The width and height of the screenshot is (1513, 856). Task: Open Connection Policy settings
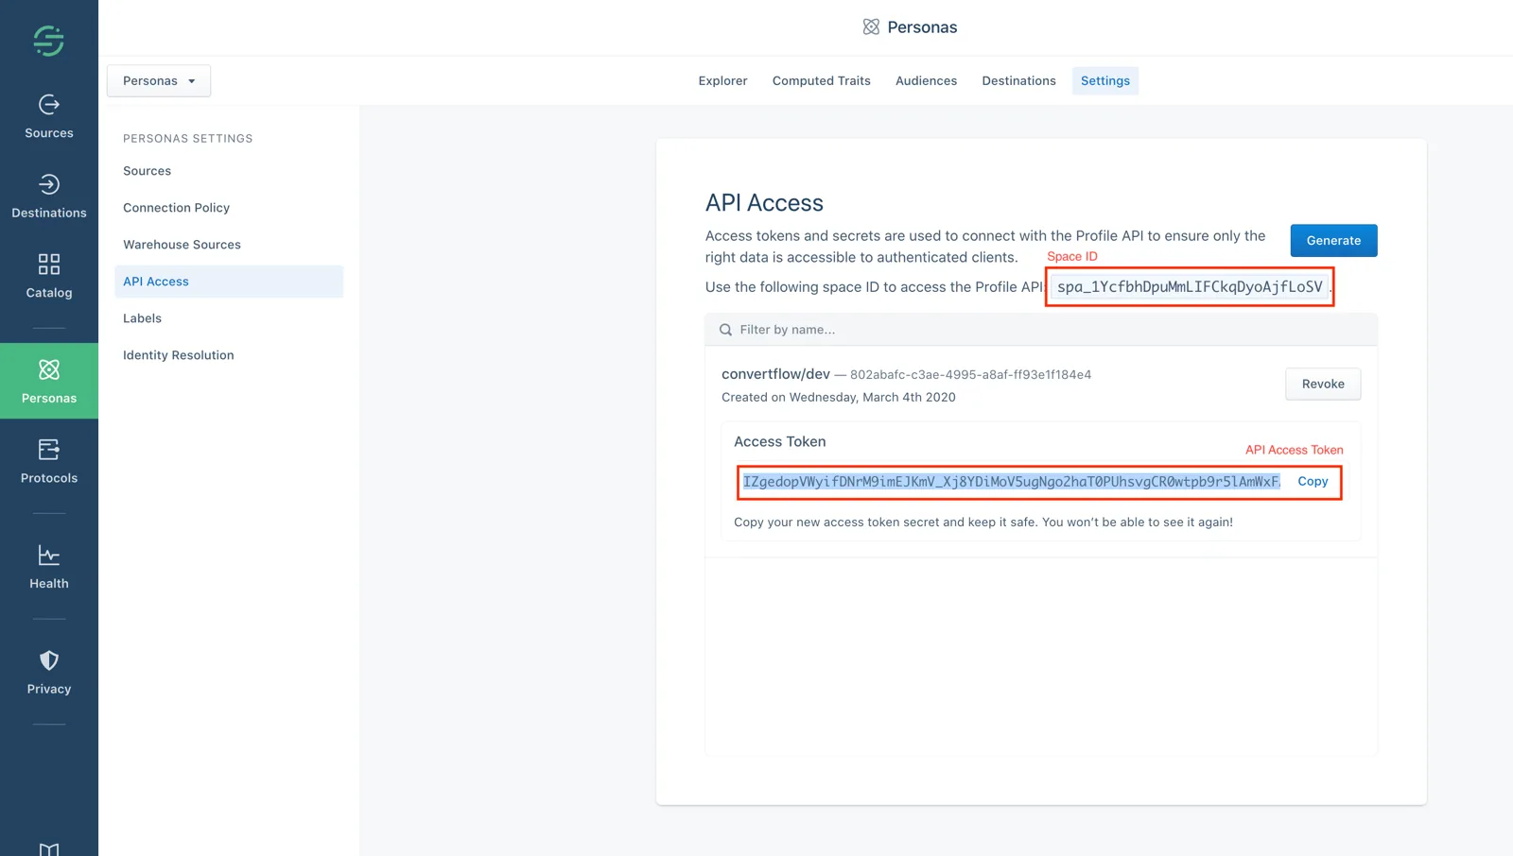176,208
